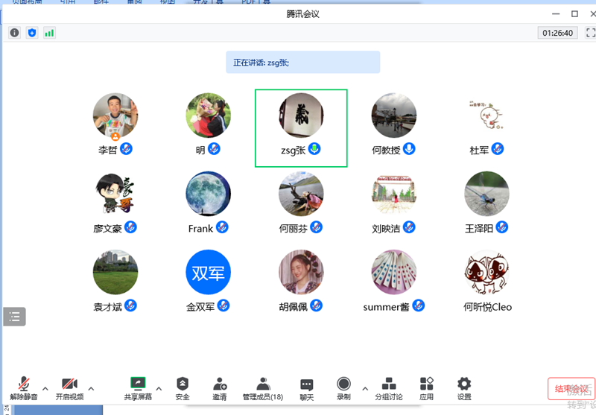Click 袁才斌's muted microphone icon

click(x=130, y=305)
